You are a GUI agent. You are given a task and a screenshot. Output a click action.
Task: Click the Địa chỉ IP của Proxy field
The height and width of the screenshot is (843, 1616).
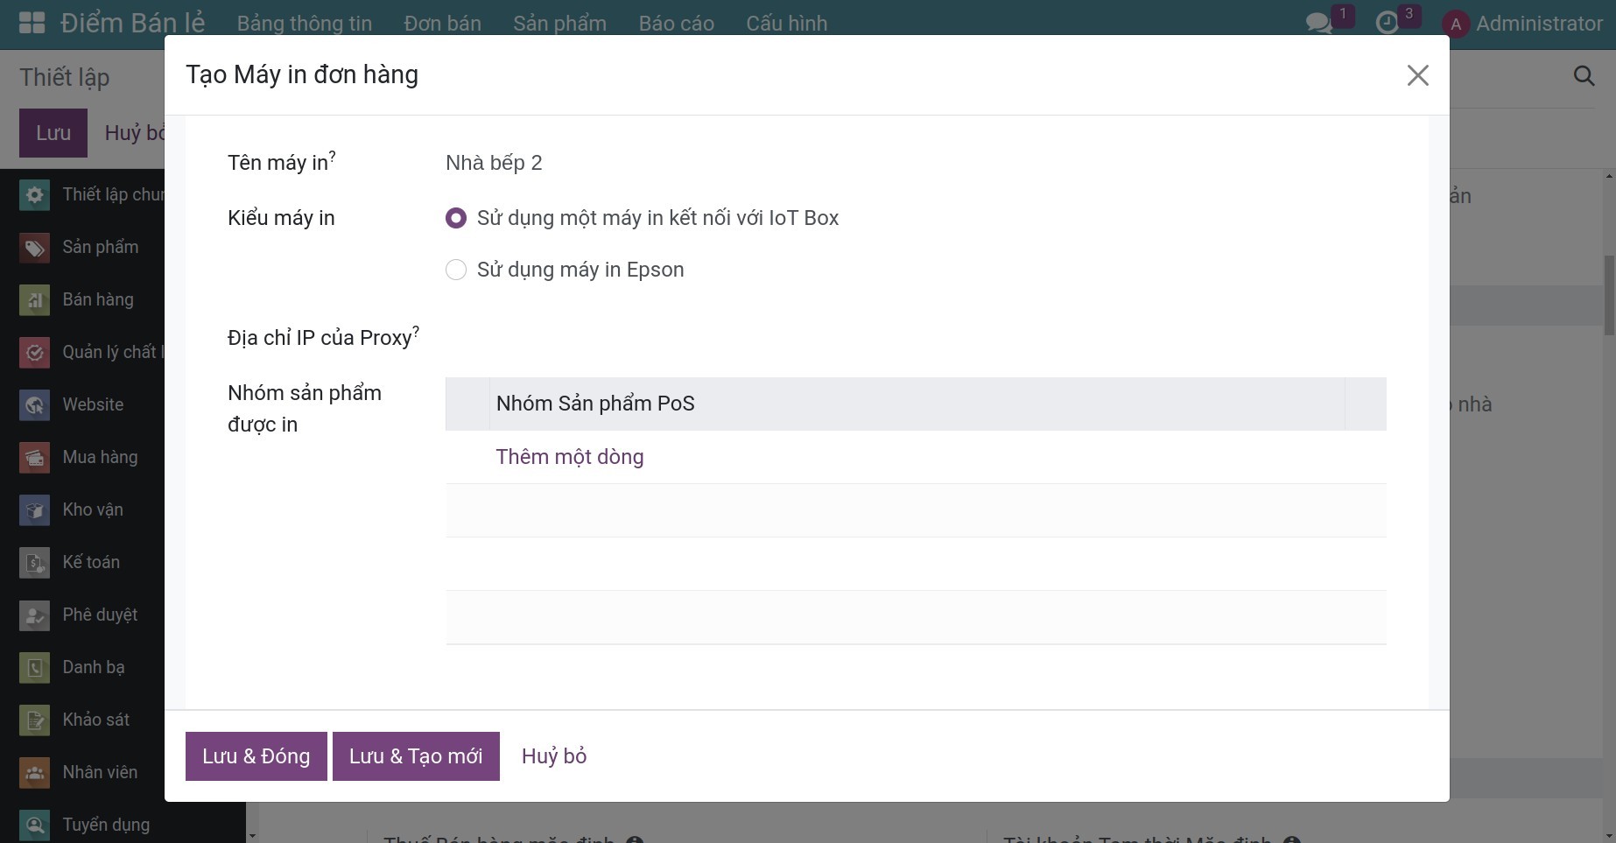[x=916, y=338]
